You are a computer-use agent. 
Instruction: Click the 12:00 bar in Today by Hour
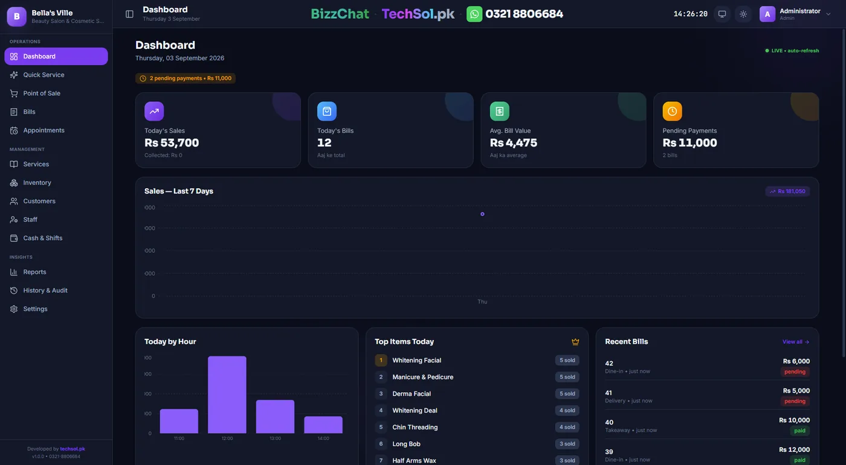click(227, 394)
